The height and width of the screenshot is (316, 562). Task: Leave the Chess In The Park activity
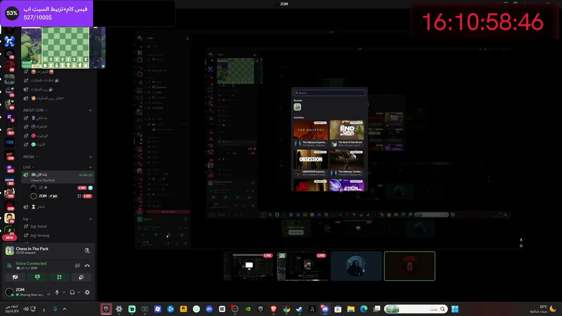coord(87,251)
